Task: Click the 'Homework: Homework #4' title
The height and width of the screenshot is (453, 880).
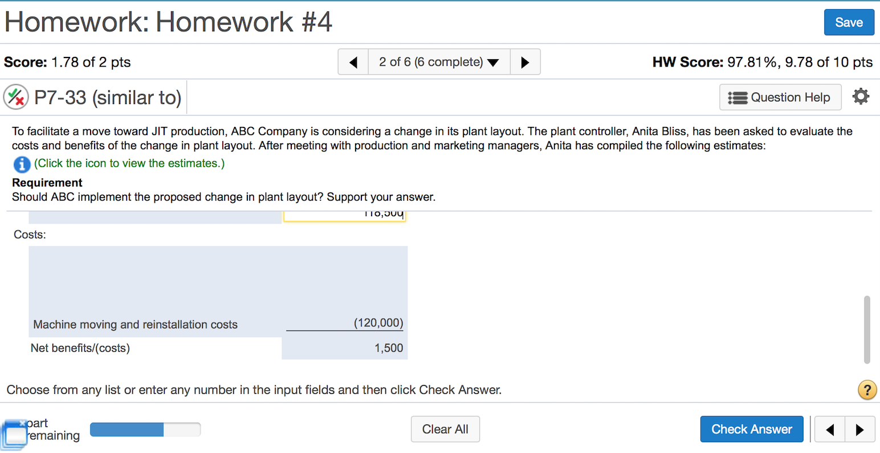Action: [168, 22]
